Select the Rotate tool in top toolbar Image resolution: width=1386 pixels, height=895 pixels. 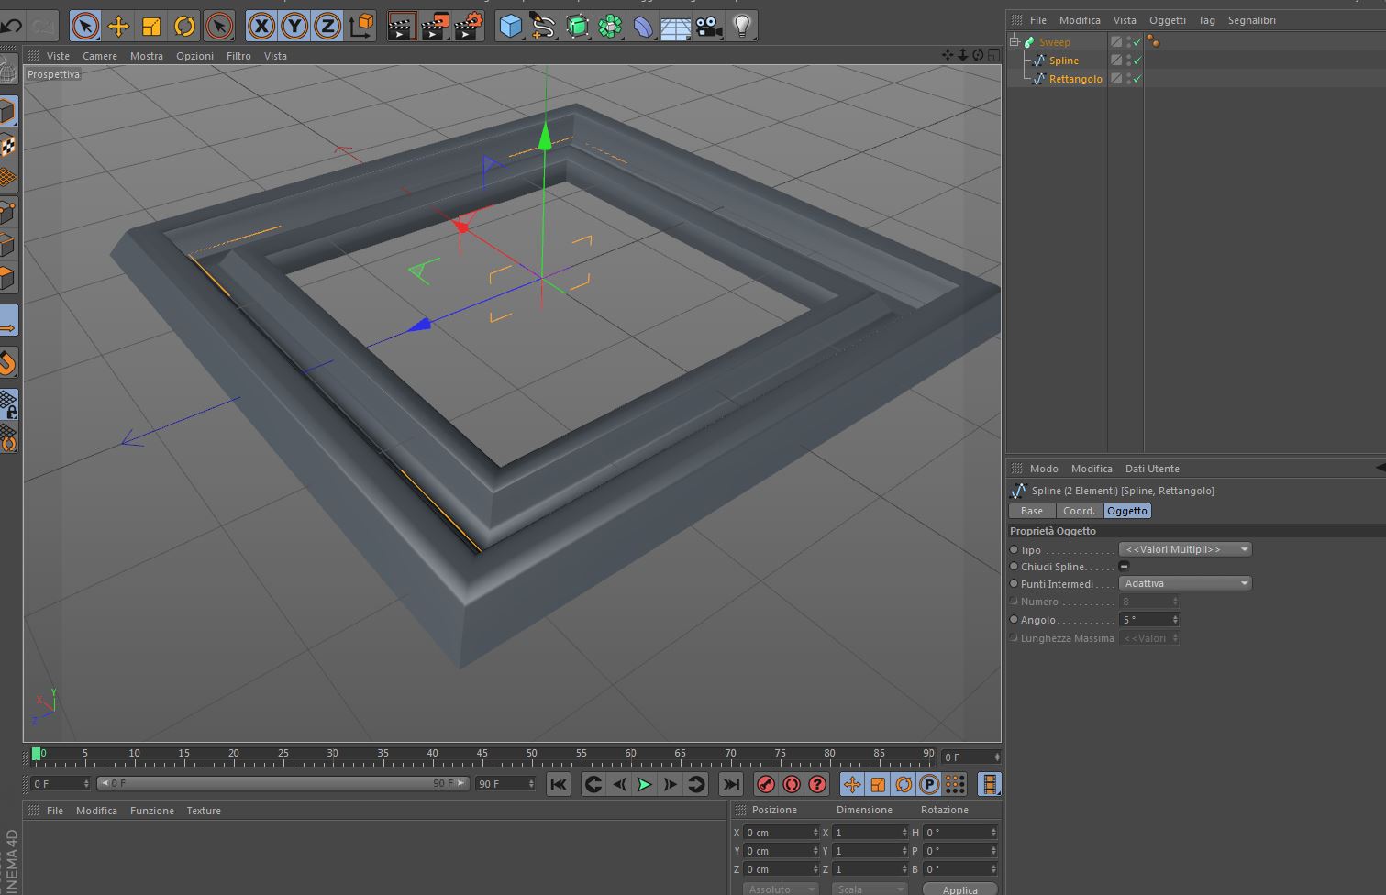pos(184,27)
